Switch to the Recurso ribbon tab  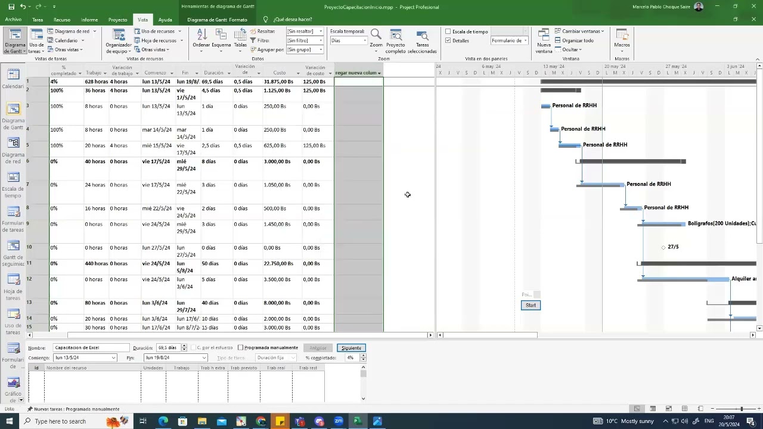(x=62, y=20)
